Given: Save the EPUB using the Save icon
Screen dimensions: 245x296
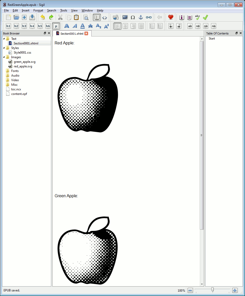Looking at the screenshot, I should [32, 17].
